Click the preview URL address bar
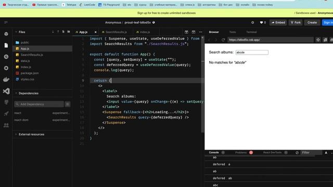Viewport: 333px width, 187px height. click(x=271, y=40)
